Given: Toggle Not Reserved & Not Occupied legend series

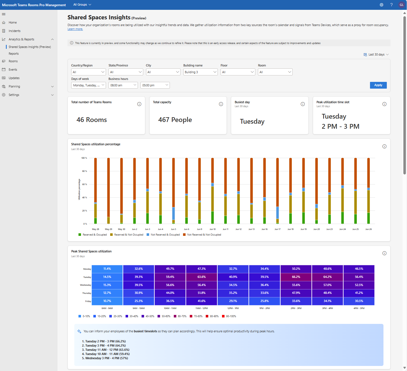Looking at the screenshot, I should [202, 235].
